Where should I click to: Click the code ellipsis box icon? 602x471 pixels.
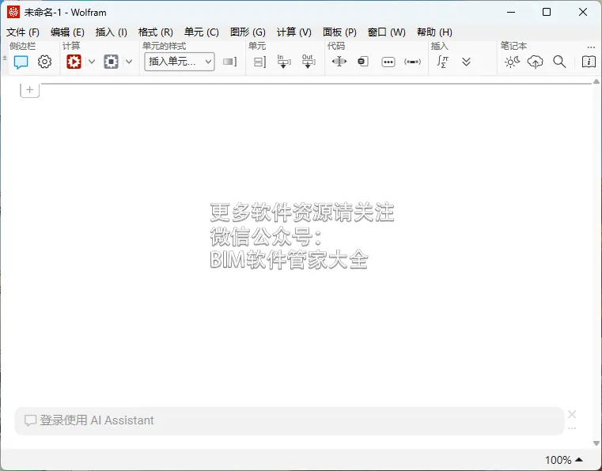point(388,62)
